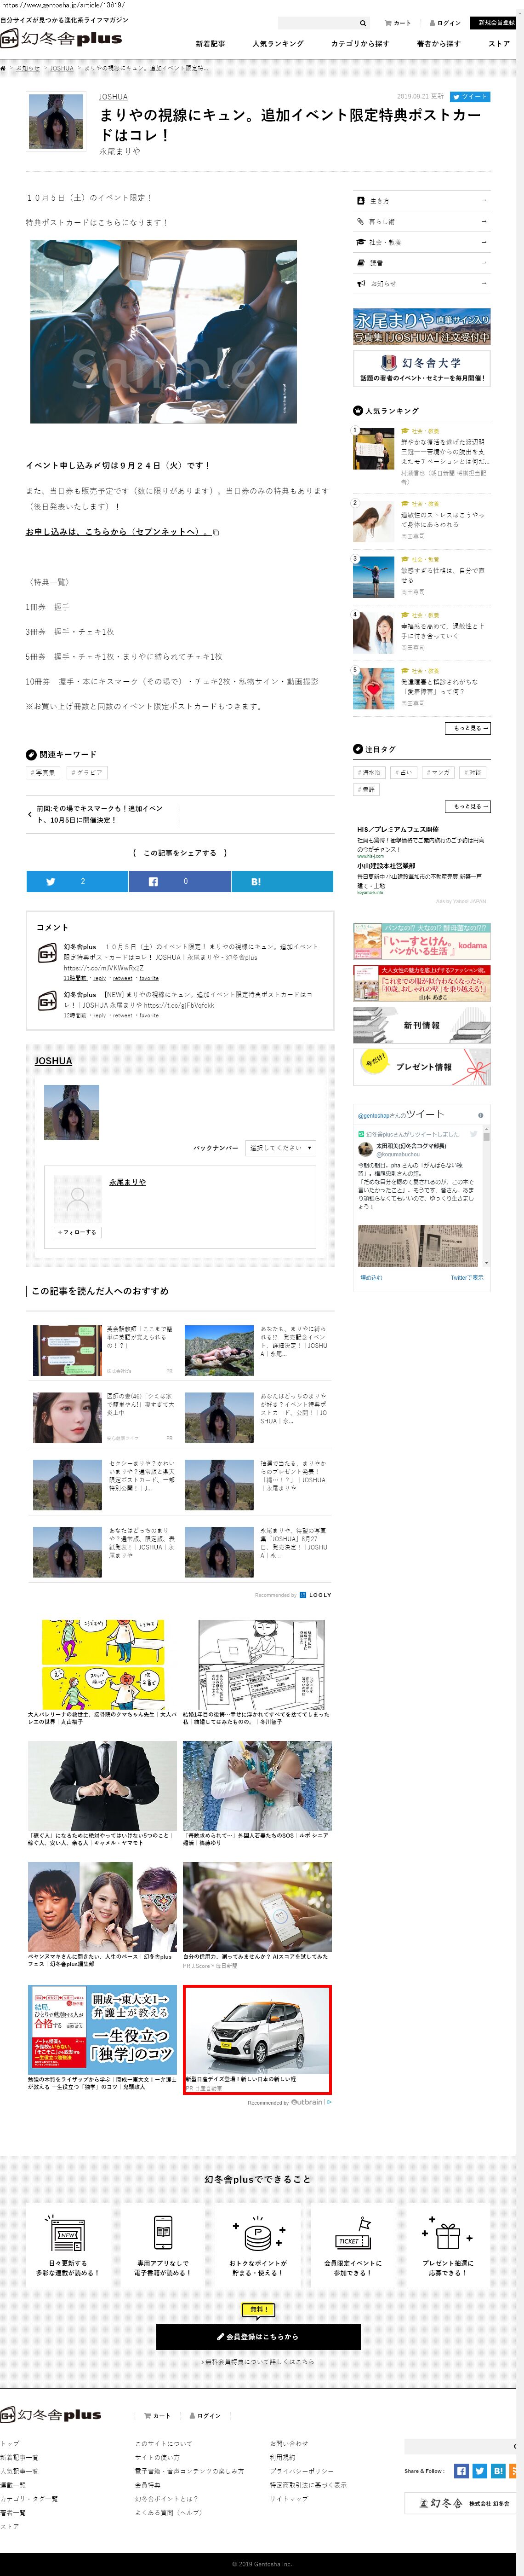Open 暮らし術 category with paperclip icon
The width and height of the screenshot is (524, 2576).
pyautogui.click(x=422, y=222)
